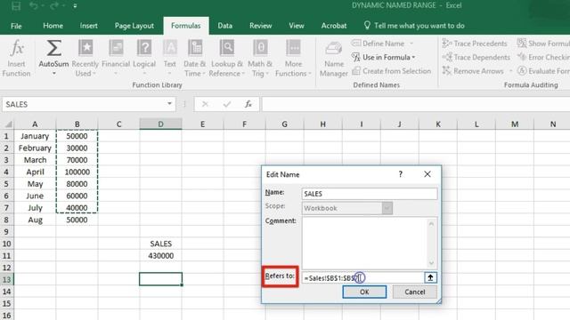The image size is (570, 320).
Task: Click the formula bar confirm checkmark
Action: (x=227, y=105)
